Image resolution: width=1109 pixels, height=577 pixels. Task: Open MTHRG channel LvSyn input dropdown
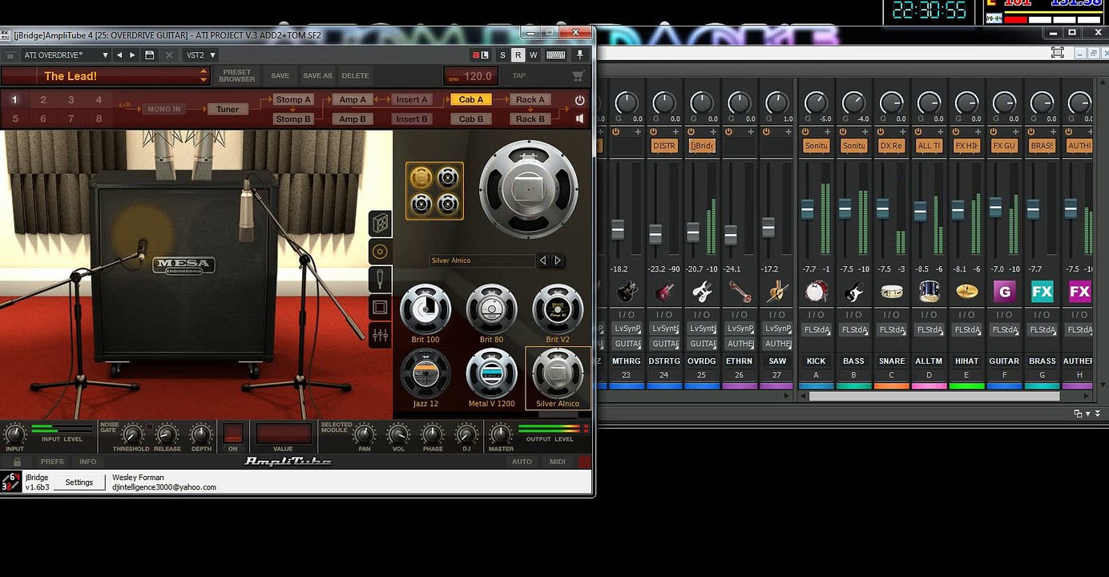(627, 329)
